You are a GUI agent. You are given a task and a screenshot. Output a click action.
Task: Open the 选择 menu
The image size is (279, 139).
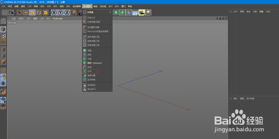tap(23, 6)
